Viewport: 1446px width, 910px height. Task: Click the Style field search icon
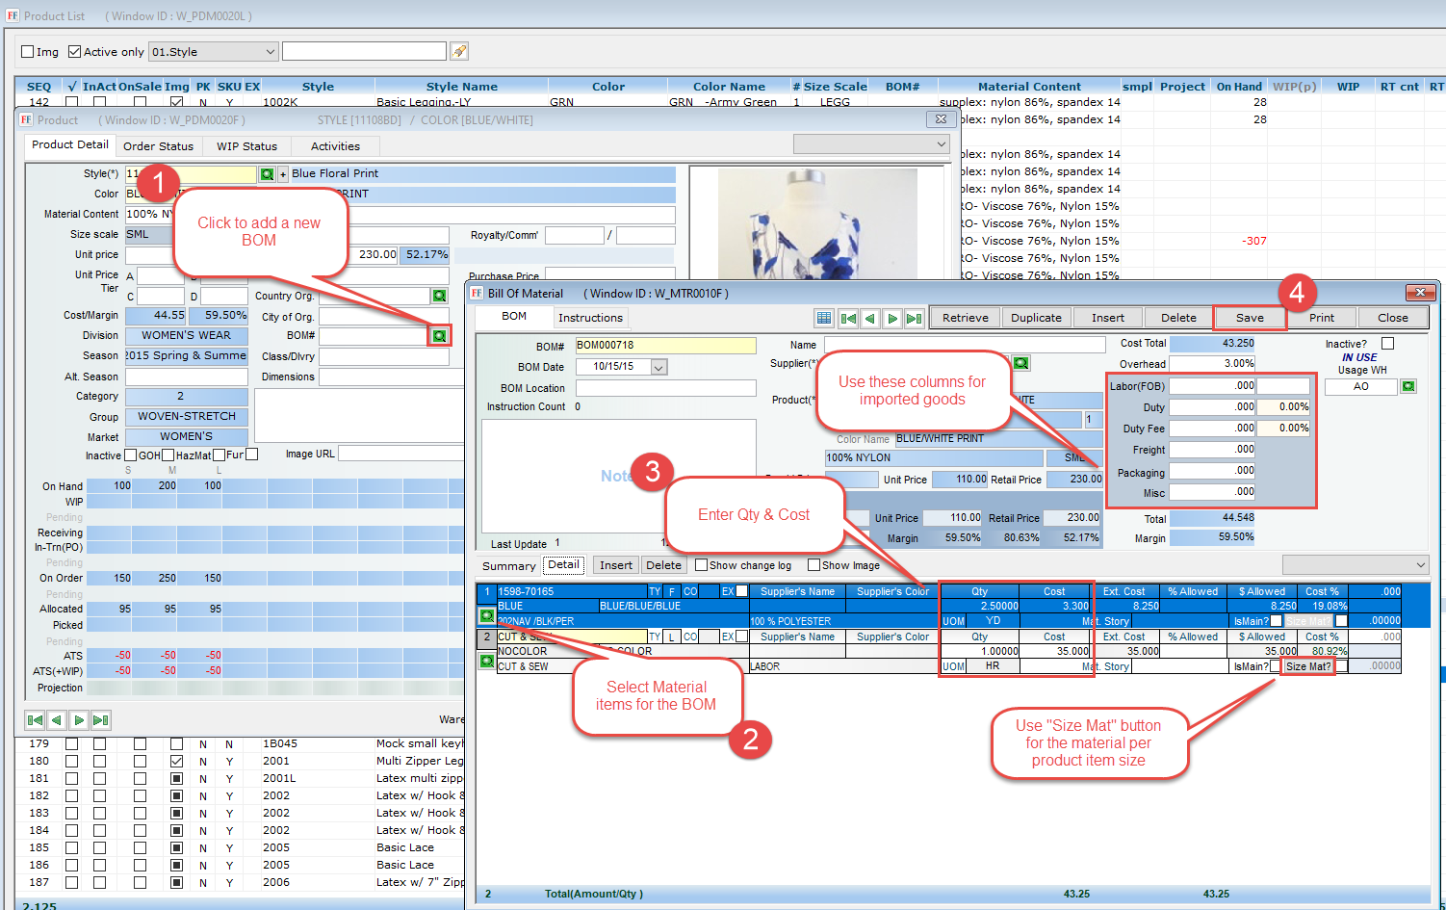pyautogui.click(x=267, y=174)
